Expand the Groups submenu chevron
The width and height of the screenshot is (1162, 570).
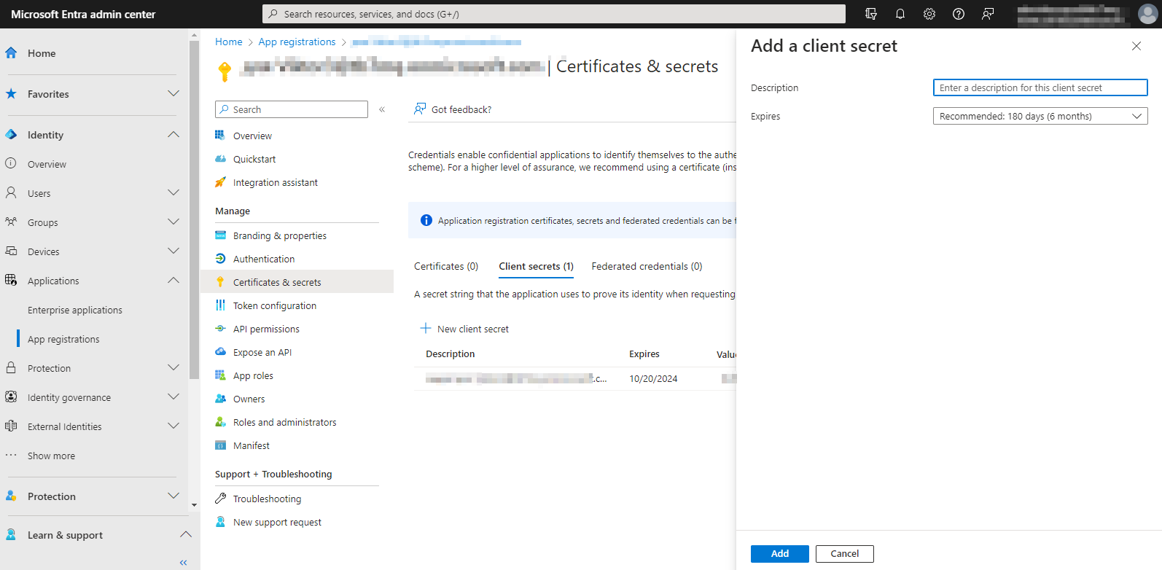click(x=173, y=222)
